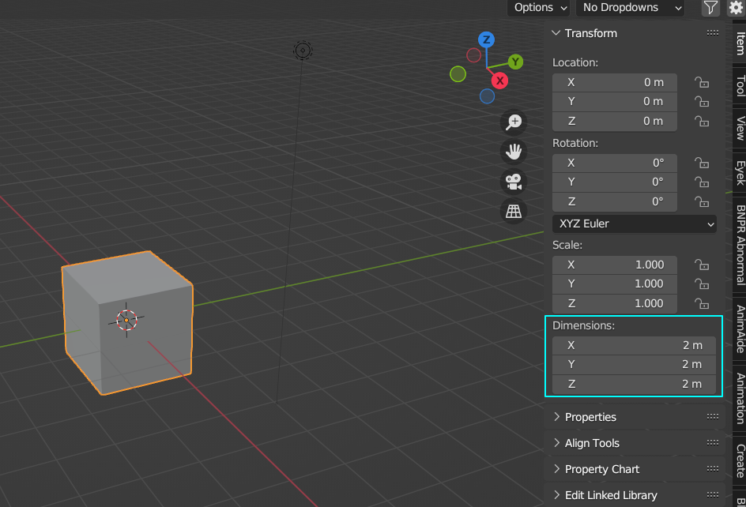Switch to the Item sidebar tab
Screen dimensions: 746x507
click(x=740, y=43)
